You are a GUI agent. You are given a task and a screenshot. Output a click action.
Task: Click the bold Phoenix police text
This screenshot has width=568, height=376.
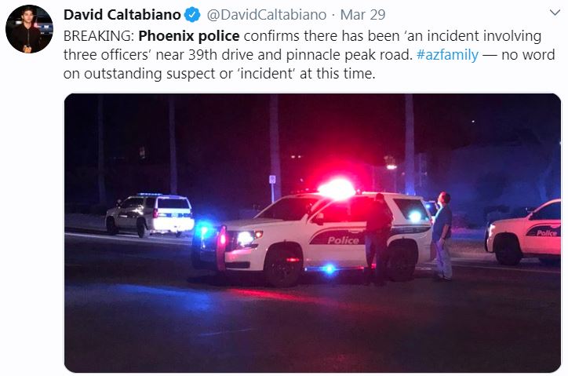[189, 36]
